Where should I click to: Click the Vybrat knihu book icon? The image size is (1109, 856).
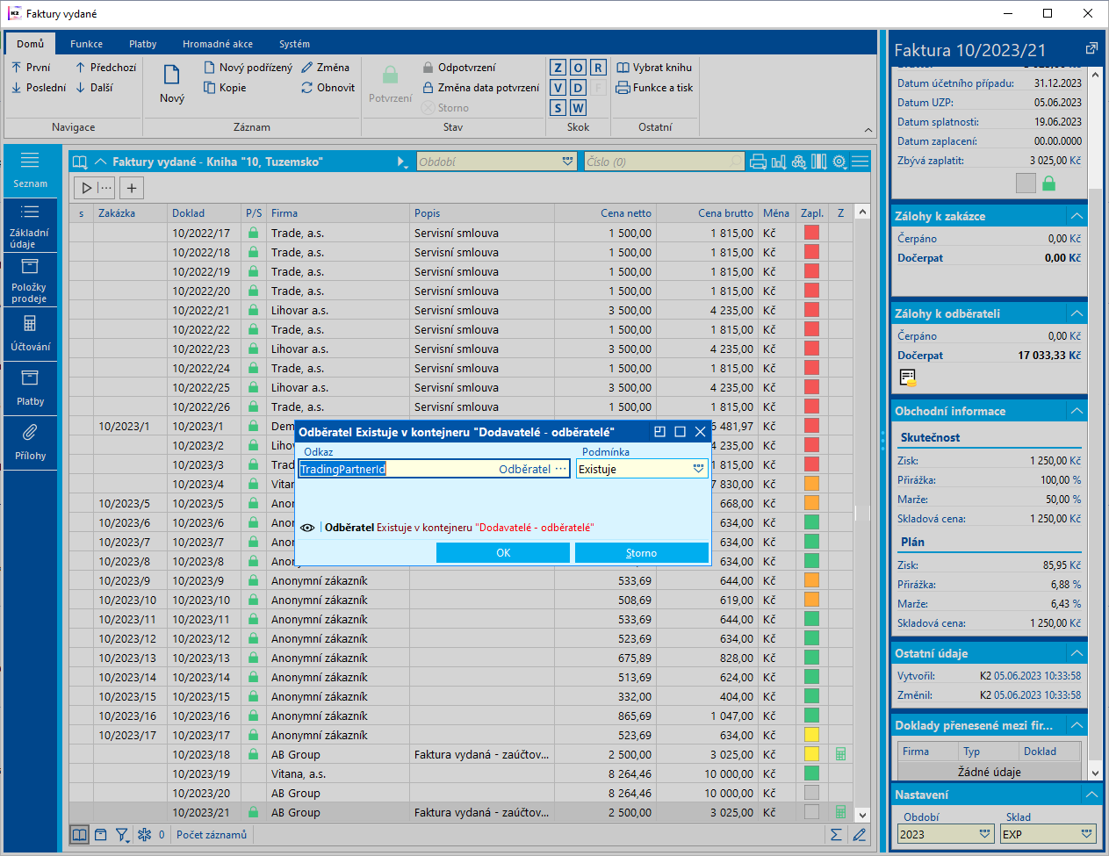(623, 68)
